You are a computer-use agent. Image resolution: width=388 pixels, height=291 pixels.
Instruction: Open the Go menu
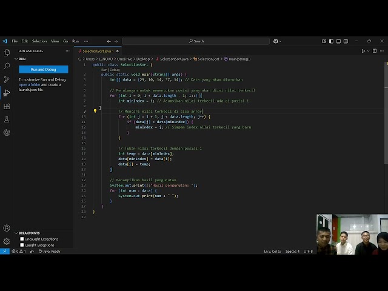tap(65, 41)
